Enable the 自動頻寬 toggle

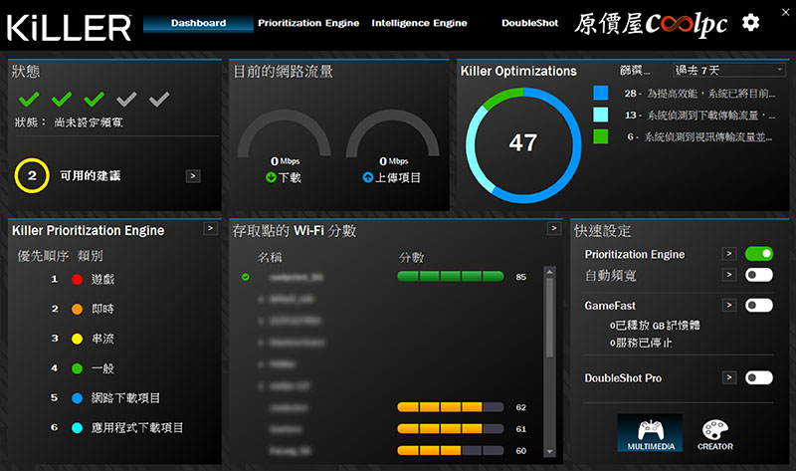[759, 275]
